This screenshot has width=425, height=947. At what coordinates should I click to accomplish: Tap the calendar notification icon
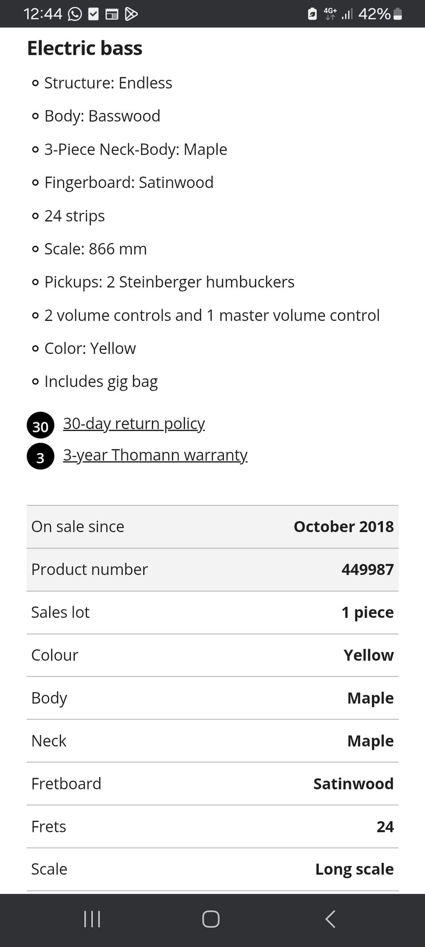[112, 14]
